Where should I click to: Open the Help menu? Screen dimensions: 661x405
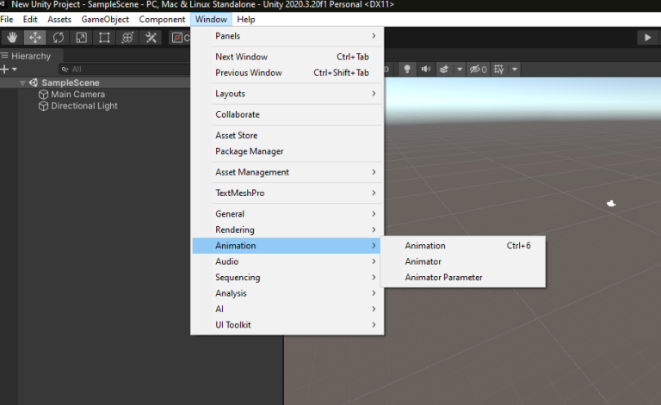[246, 20]
